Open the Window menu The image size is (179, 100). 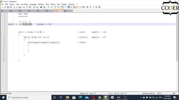click(x=72, y=4)
